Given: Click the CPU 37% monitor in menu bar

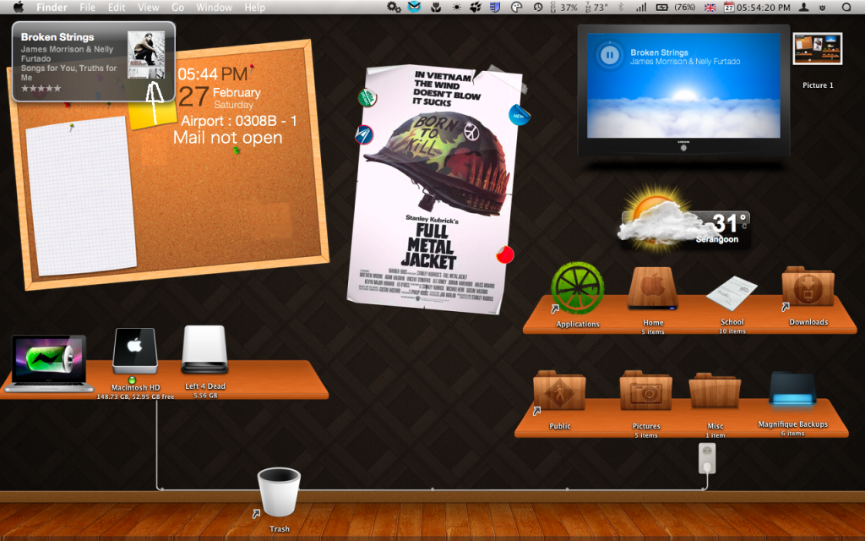Looking at the screenshot, I should pos(563,7).
